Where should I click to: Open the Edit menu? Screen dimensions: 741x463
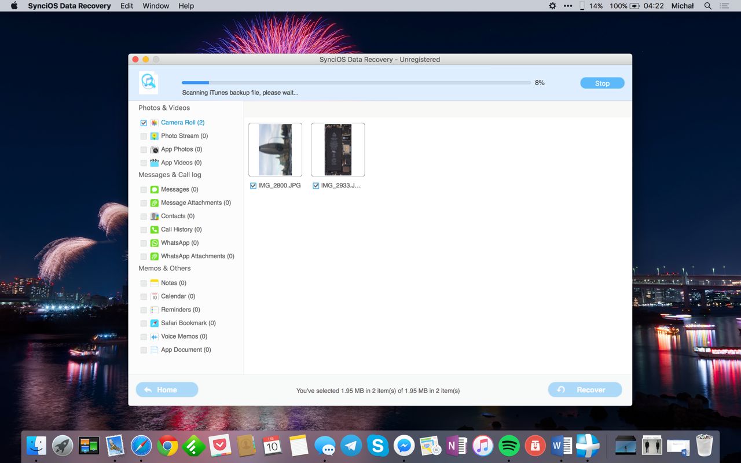[x=127, y=6]
